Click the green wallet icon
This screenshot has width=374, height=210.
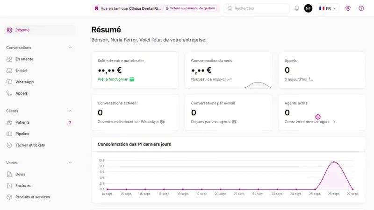tap(132, 79)
